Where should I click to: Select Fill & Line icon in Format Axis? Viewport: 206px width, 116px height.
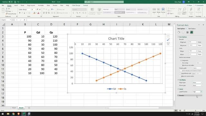click(x=179, y=32)
